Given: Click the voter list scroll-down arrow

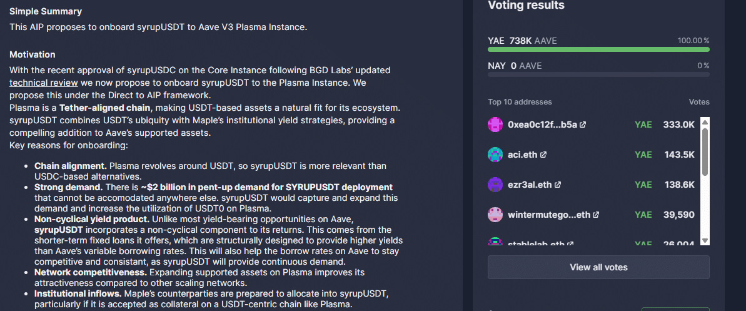Looking at the screenshot, I should [705, 240].
